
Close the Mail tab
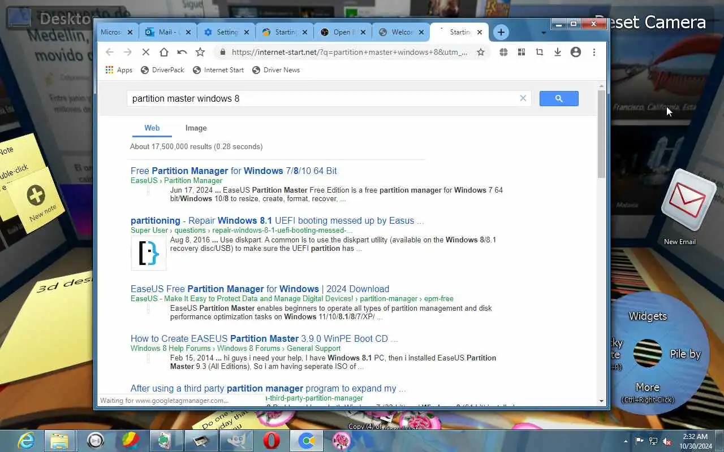[x=188, y=32]
